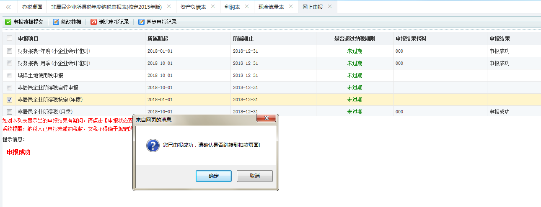The height and width of the screenshot is (207, 541).
Task: Click the 删除申报记录 button label
Action: [114, 22]
